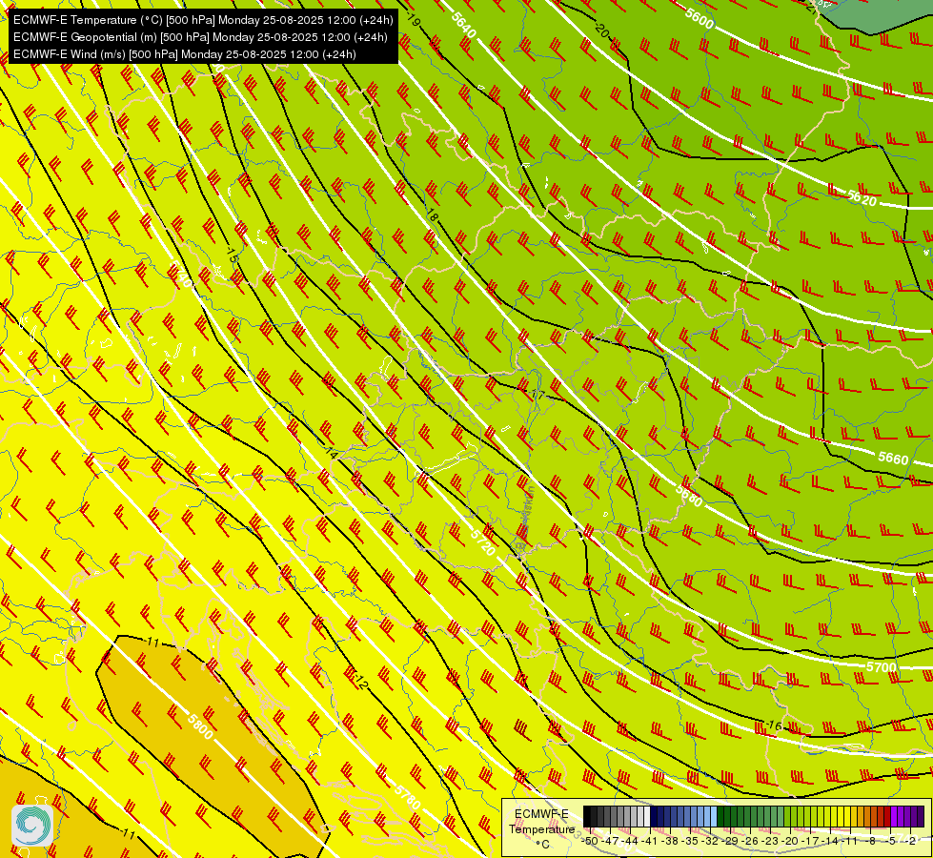The image size is (933, 858).
Task: Click the -2 tick label in the legend
Action: coord(912,841)
